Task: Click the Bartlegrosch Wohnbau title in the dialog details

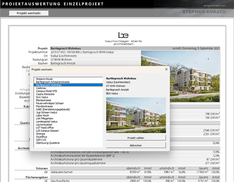Action: pos(121,78)
